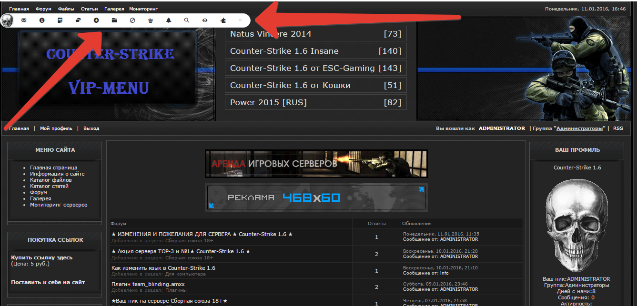This screenshot has height=306, width=637.
Task: Open Галерея in the site menu list
Action: (x=40, y=198)
